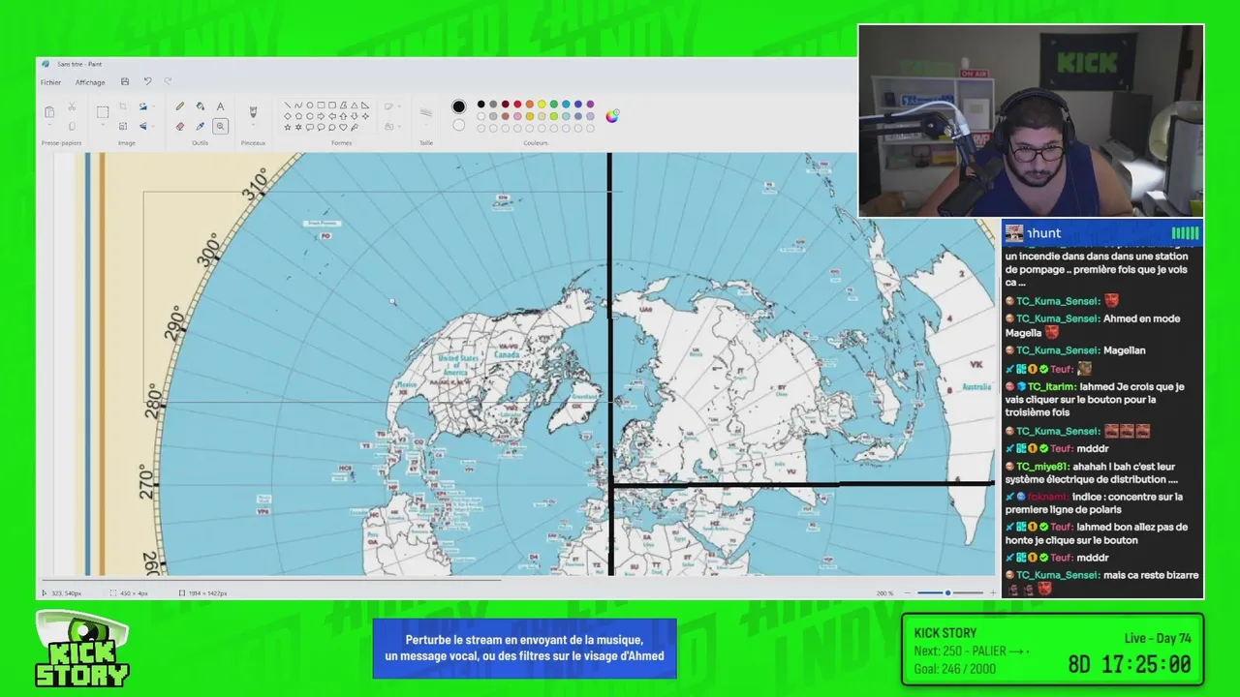Click the redo arrow in Paint
The width and height of the screenshot is (1240, 697).
[168, 81]
